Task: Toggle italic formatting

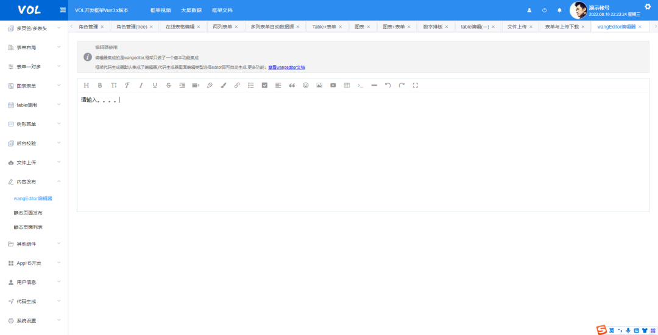Action: 141,85
